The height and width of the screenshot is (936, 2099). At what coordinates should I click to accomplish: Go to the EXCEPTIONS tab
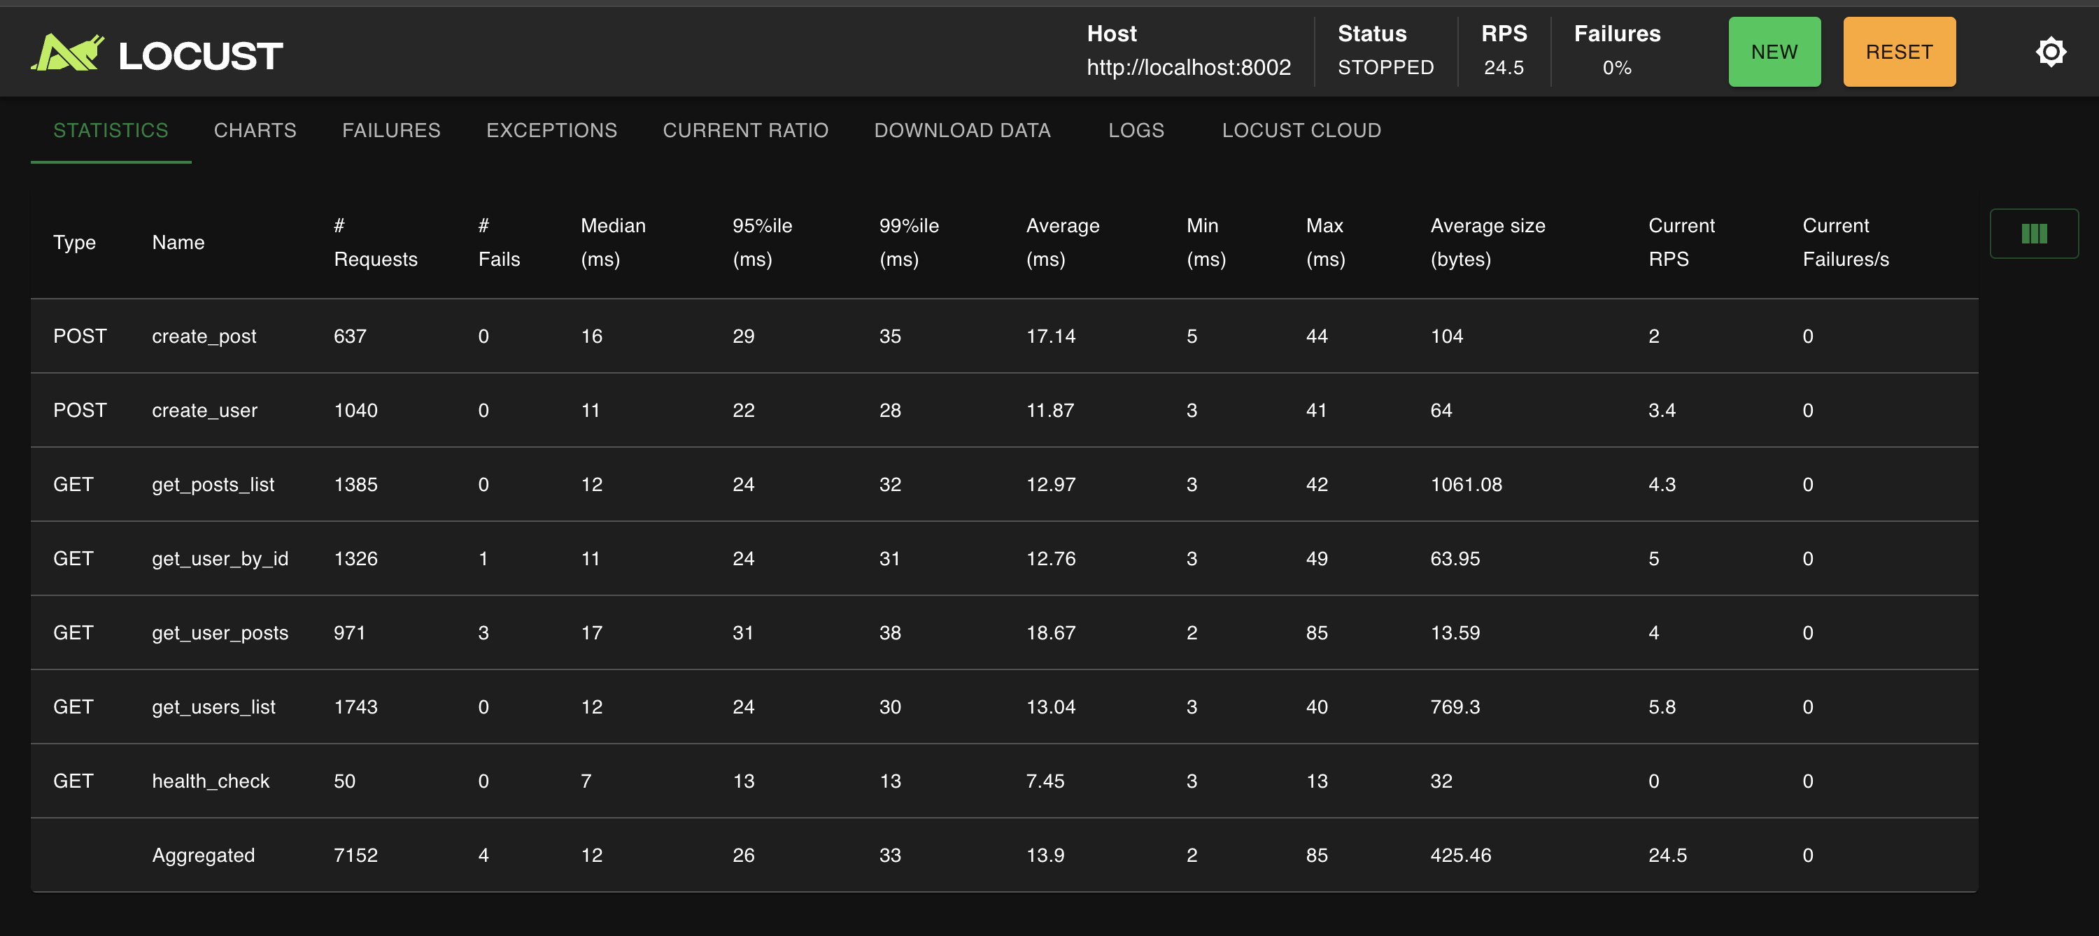(x=551, y=130)
